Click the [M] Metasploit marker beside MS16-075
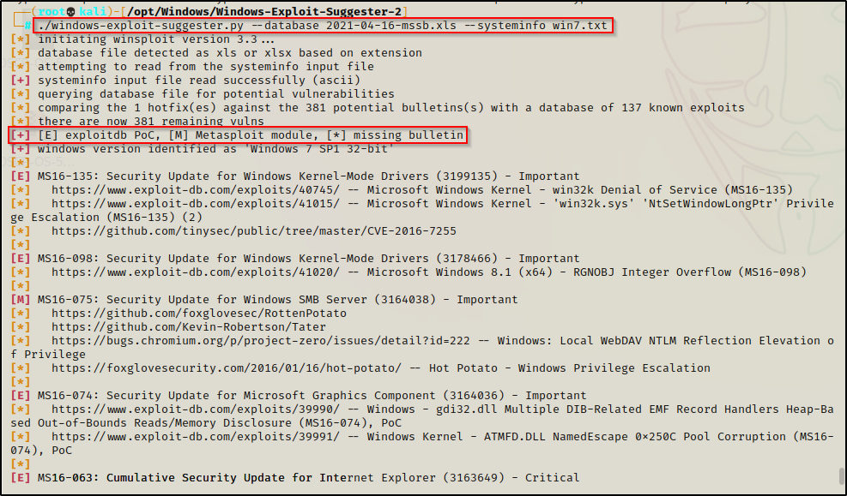Viewport: 847px width, 496px height. 21,300
